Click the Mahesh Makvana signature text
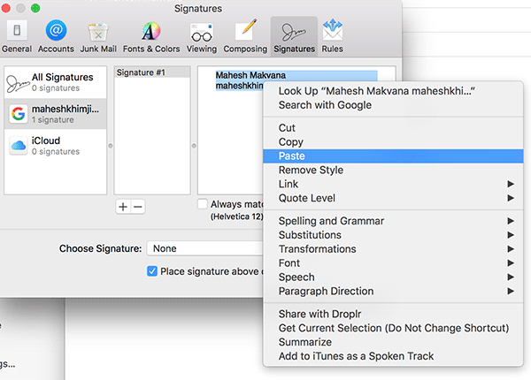This screenshot has height=380, width=531. (250, 75)
